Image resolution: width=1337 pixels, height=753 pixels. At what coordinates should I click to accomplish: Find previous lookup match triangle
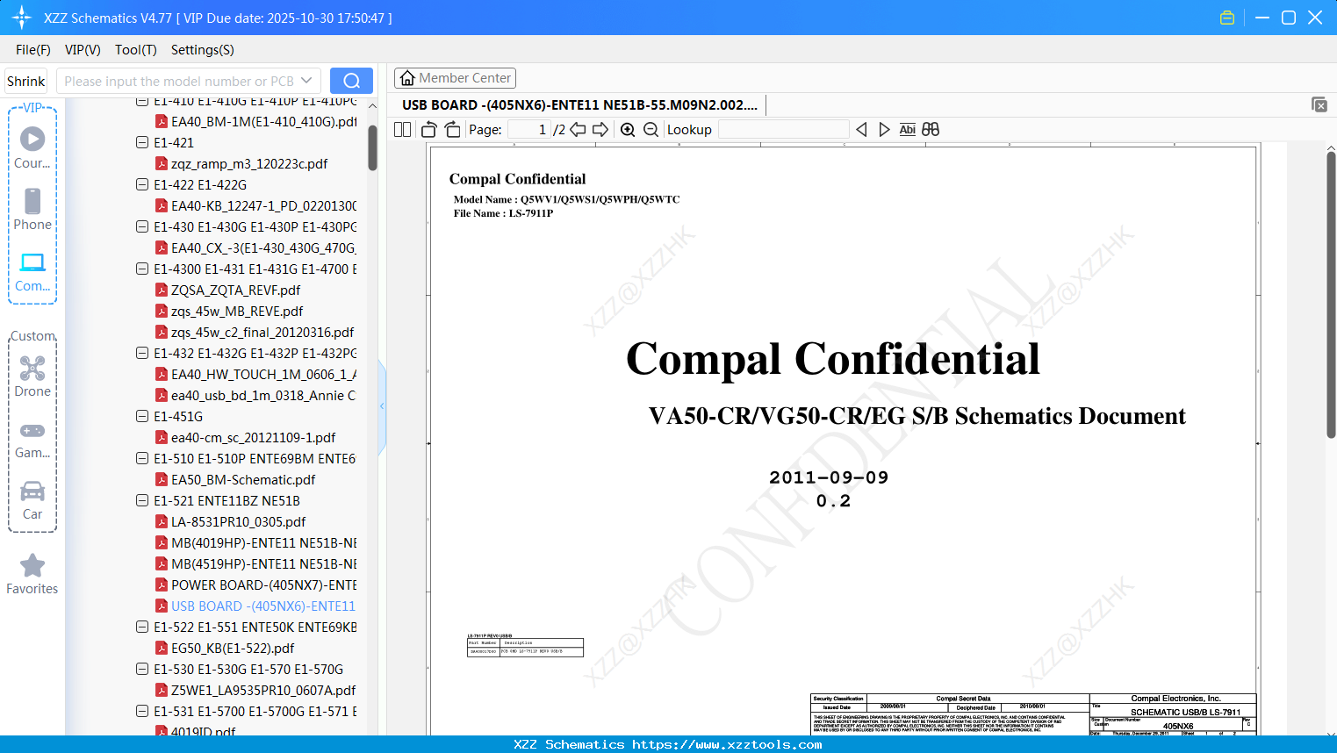tap(861, 130)
